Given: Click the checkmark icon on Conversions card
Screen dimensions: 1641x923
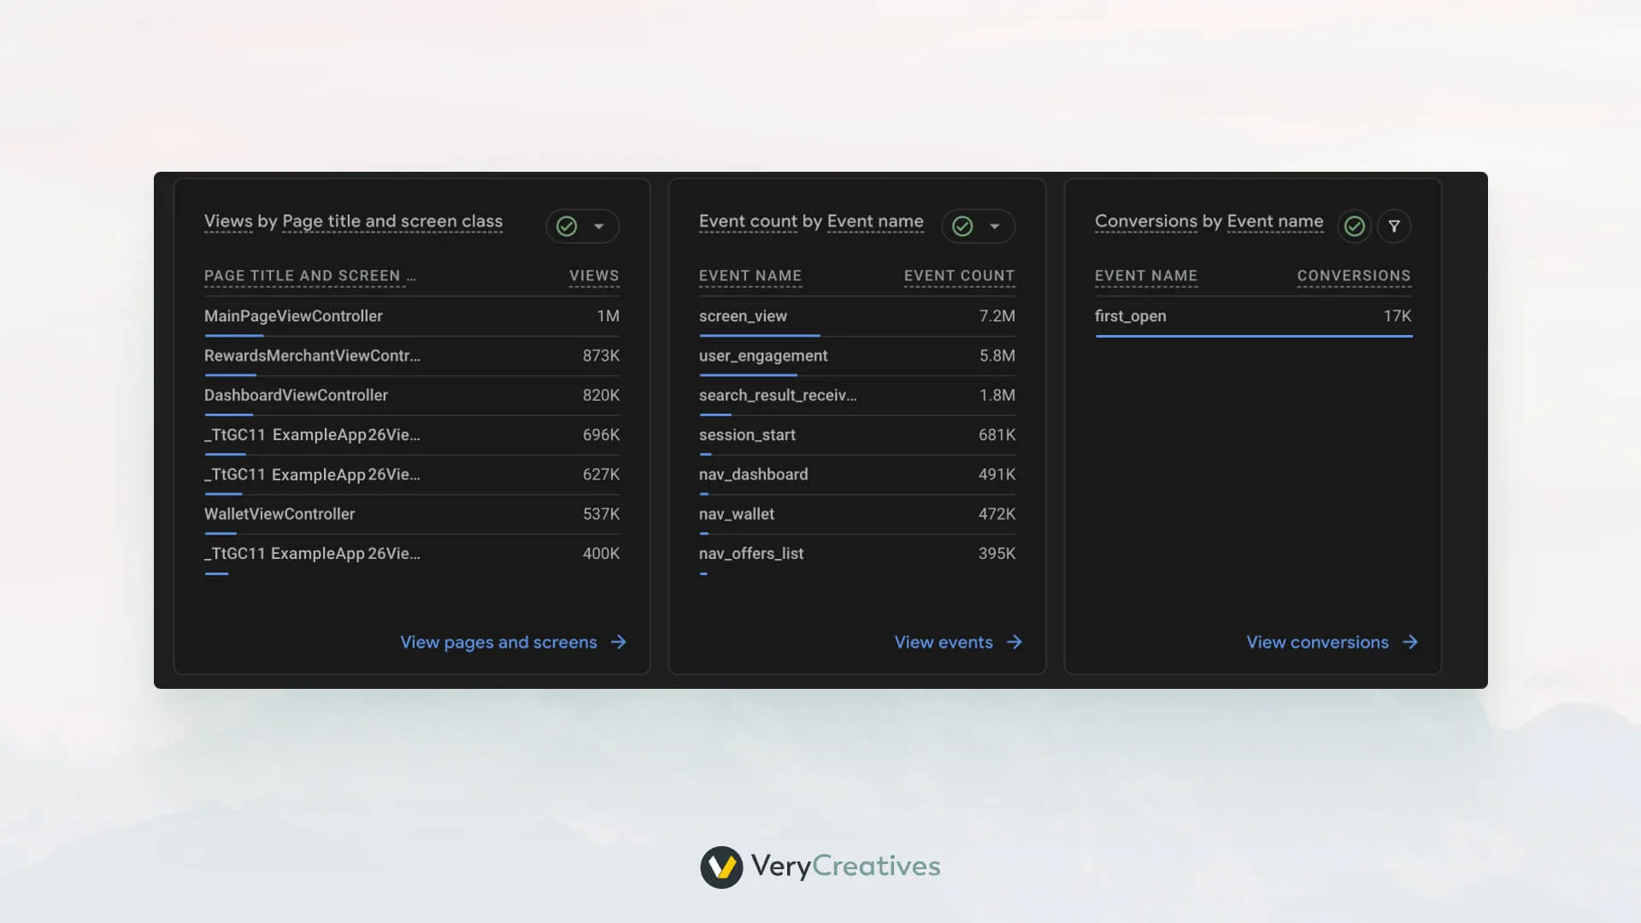Looking at the screenshot, I should (1354, 226).
